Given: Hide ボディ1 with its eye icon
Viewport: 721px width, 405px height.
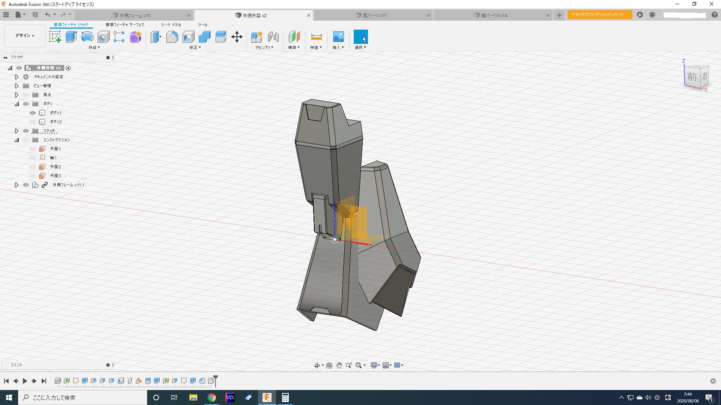Looking at the screenshot, I should click(33, 113).
